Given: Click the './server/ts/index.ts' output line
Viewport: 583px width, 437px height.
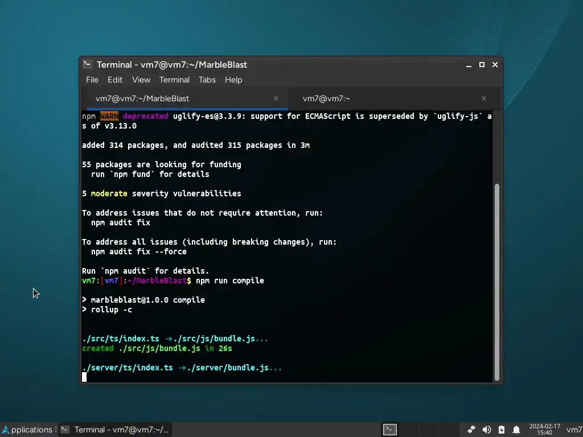Looking at the screenshot, I should tap(182, 368).
